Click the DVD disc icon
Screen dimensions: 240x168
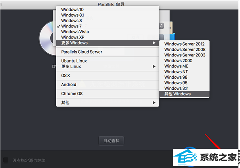(x=47, y=38)
